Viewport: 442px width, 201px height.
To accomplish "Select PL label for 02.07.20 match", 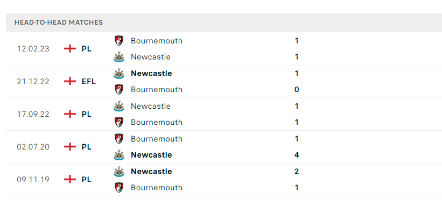I will click(87, 147).
